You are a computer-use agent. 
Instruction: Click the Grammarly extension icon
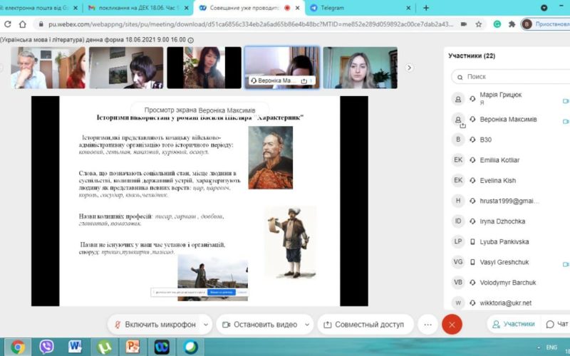pyautogui.click(x=497, y=23)
